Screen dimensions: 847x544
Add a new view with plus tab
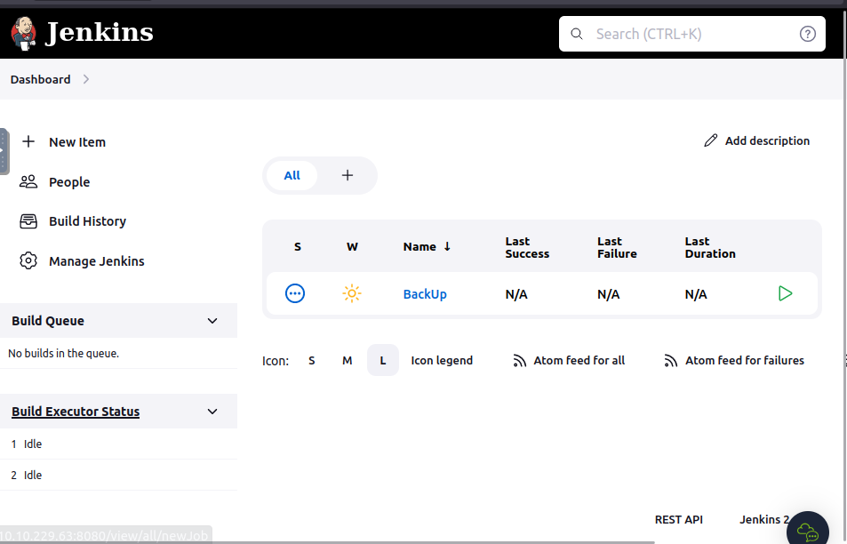click(348, 176)
